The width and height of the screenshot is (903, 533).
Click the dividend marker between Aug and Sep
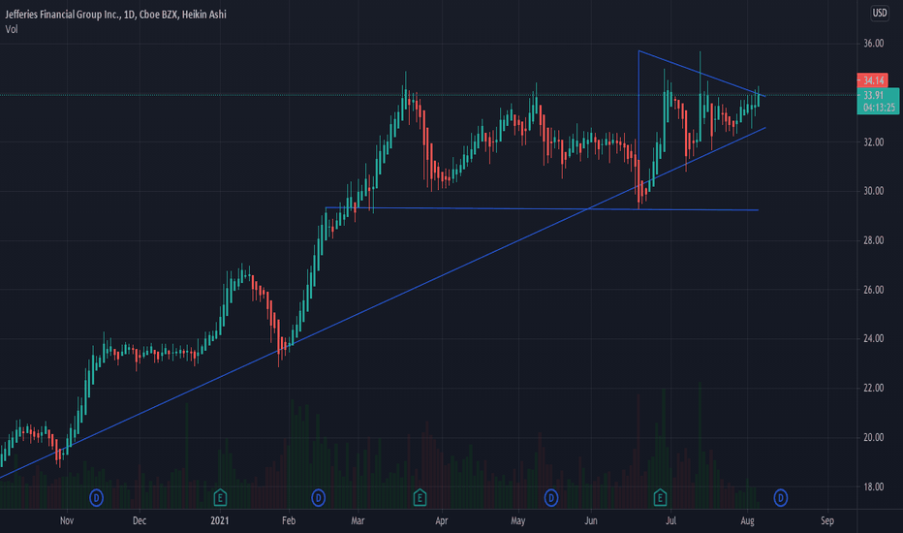coord(780,497)
